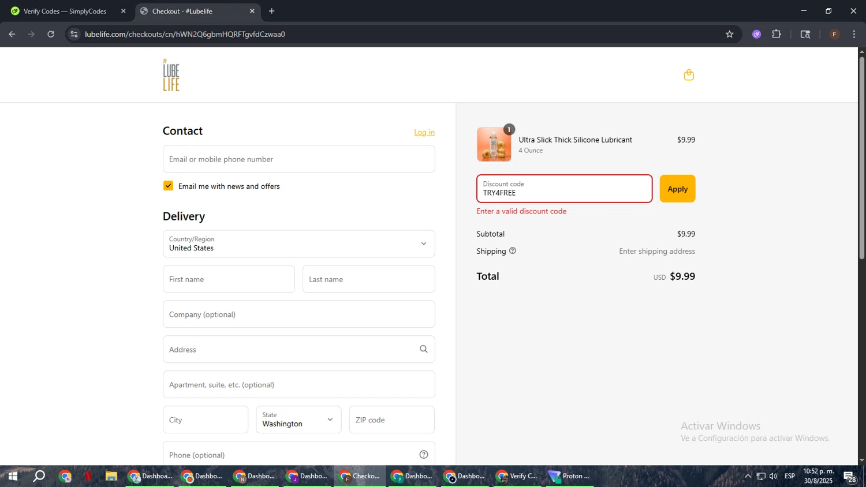The height and width of the screenshot is (487, 866).
Task: Go back to the previous page
Action: [x=12, y=34]
